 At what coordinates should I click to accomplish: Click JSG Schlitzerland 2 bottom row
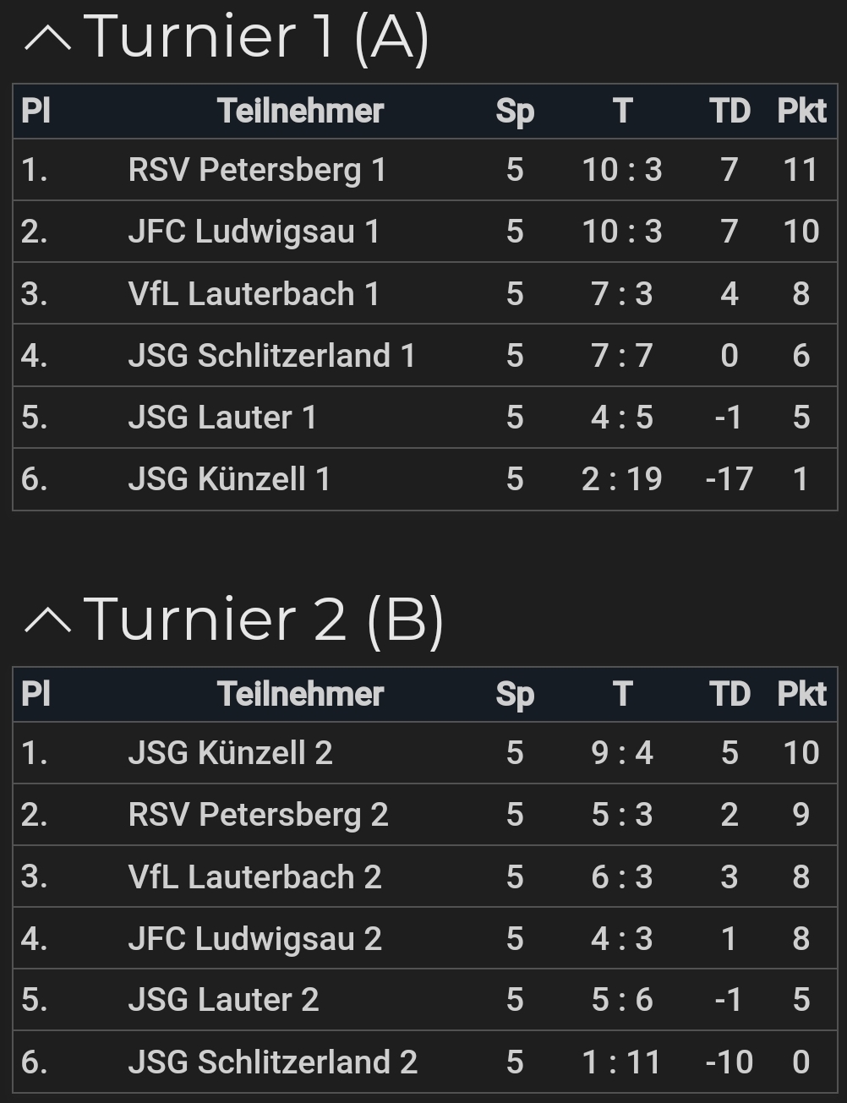(425, 1062)
